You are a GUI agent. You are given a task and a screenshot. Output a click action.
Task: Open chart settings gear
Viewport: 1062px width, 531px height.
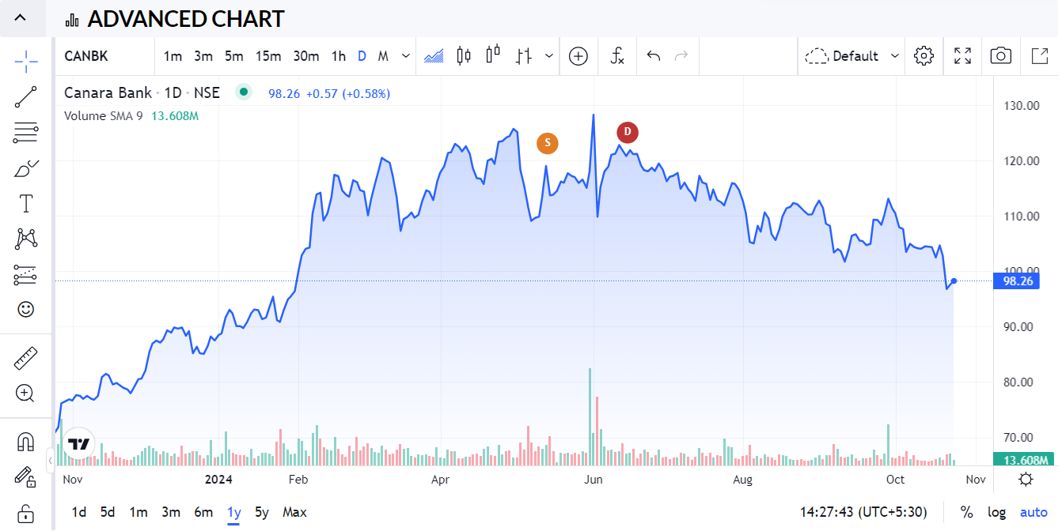924,56
